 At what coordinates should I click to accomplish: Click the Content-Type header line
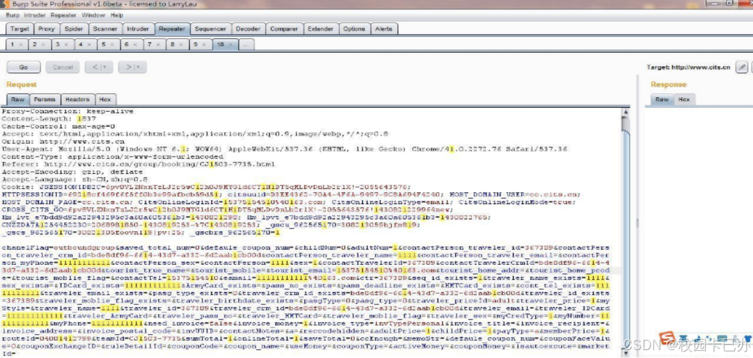(112, 157)
